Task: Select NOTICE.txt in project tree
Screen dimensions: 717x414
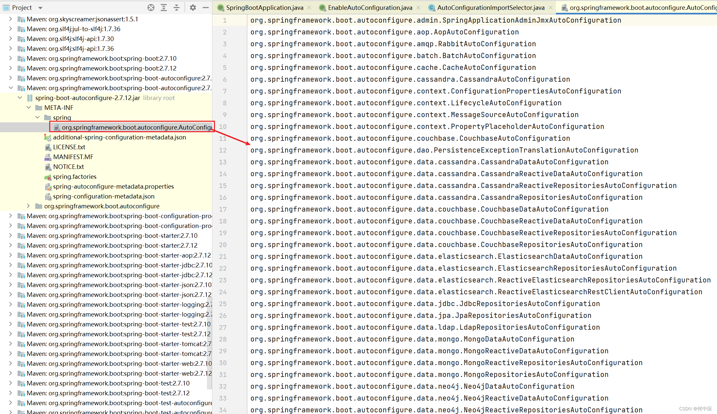Action: click(x=69, y=167)
